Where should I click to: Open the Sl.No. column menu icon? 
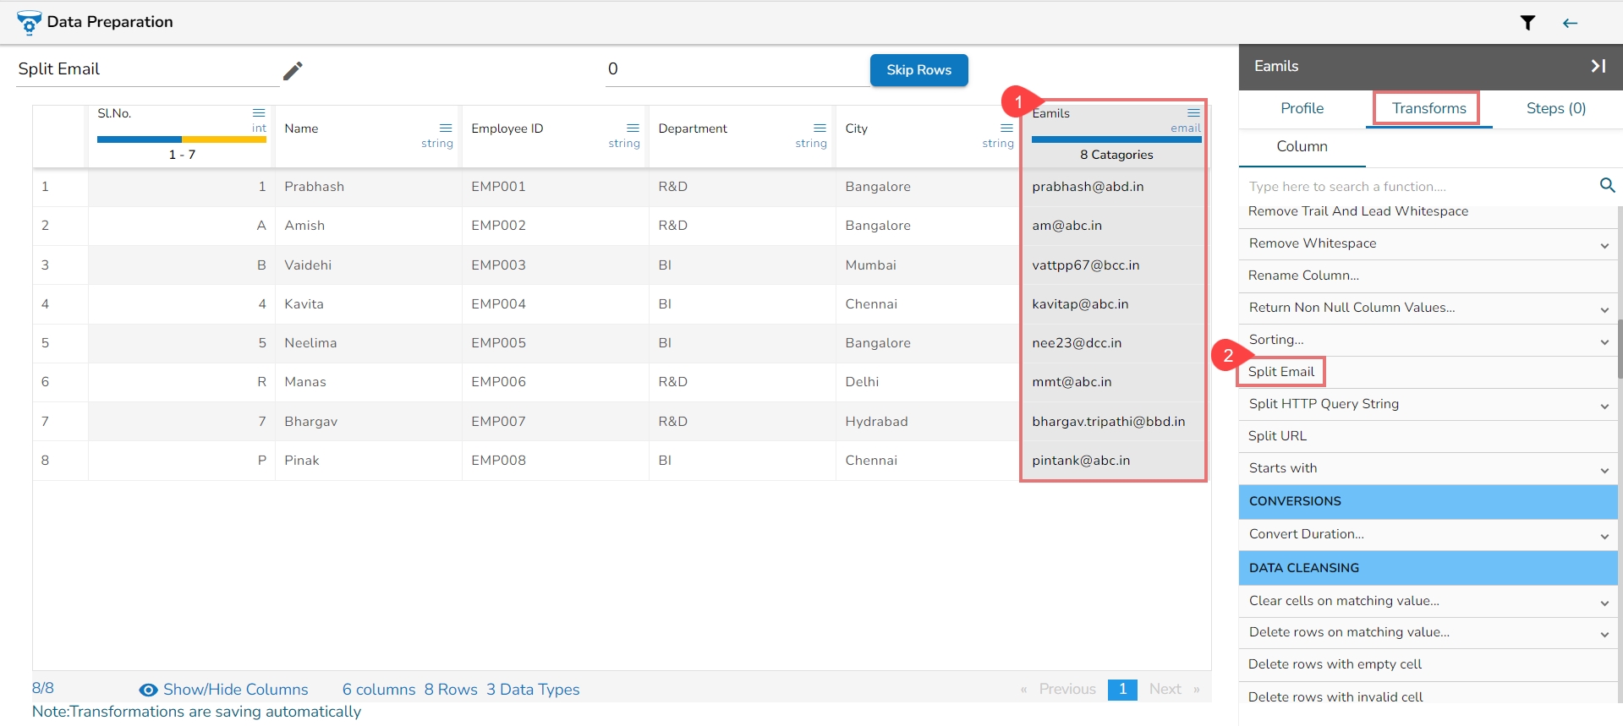259,112
